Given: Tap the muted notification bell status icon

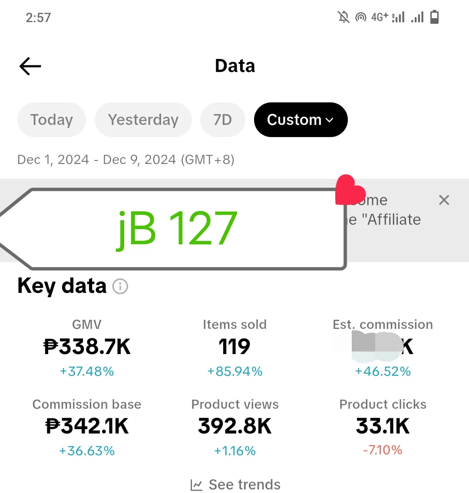Looking at the screenshot, I should tap(343, 17).
